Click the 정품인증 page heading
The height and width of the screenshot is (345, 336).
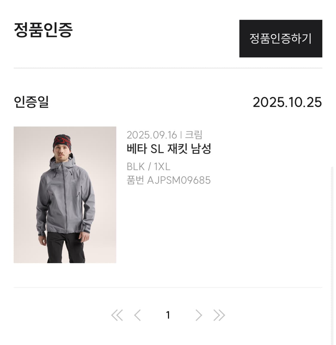tap(43, 30)
